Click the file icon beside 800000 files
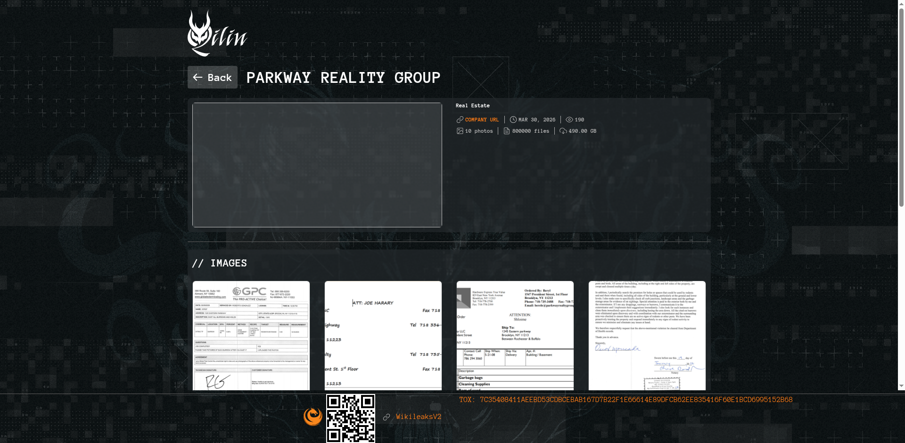 point(507,131)
